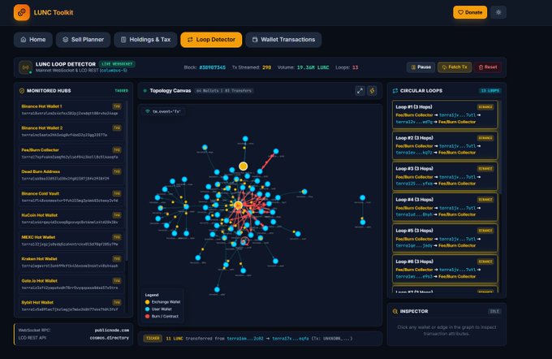
Task: Click the ticker's recipient address link
Action: tap(291, 339)
